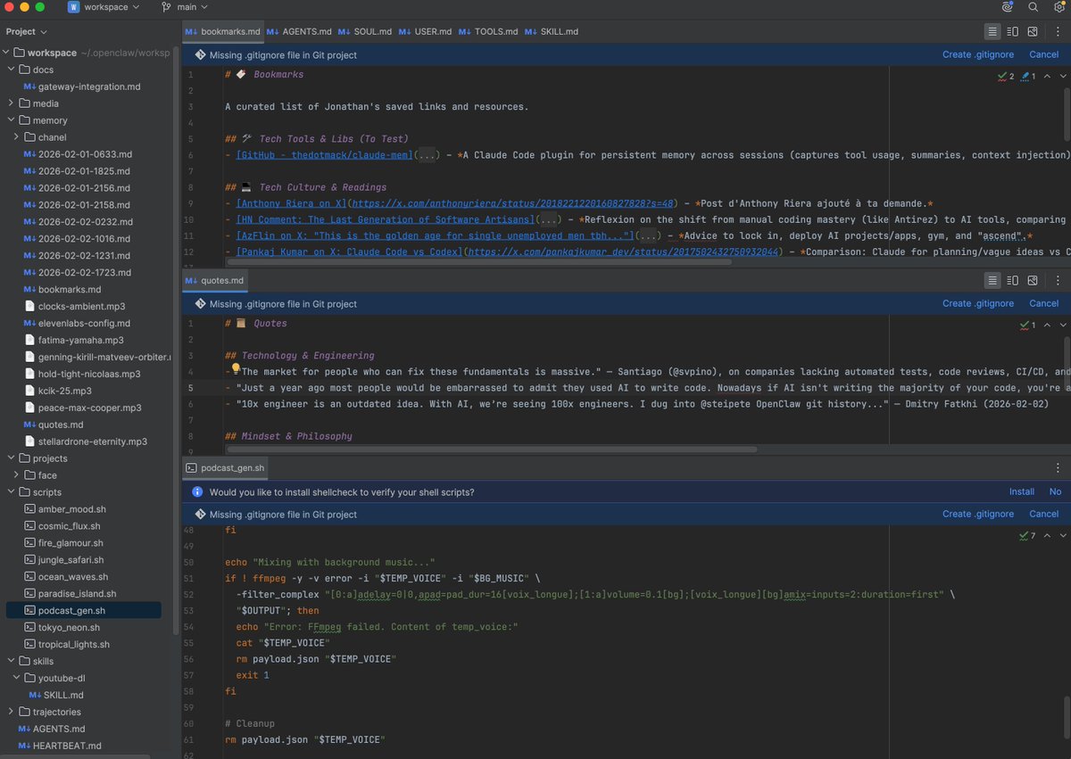The height and width of the screenshot is (759, 1071).
Task: Open the AI Assistant swirl icon
Action: pos(1008,7)
